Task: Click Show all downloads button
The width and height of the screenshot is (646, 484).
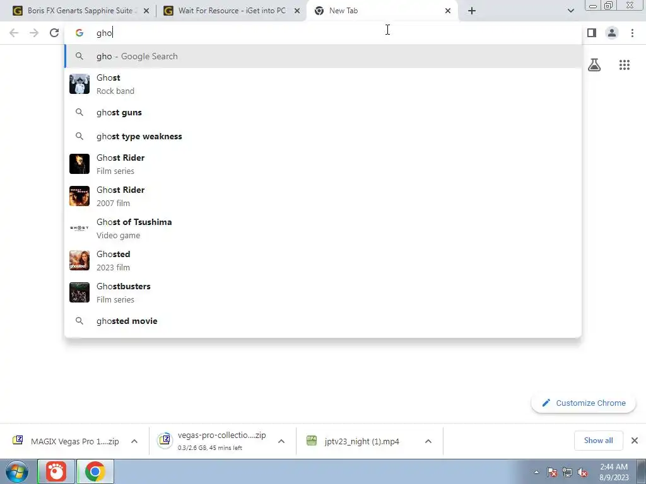Action: pyautogui.click(x=598, y=441)
